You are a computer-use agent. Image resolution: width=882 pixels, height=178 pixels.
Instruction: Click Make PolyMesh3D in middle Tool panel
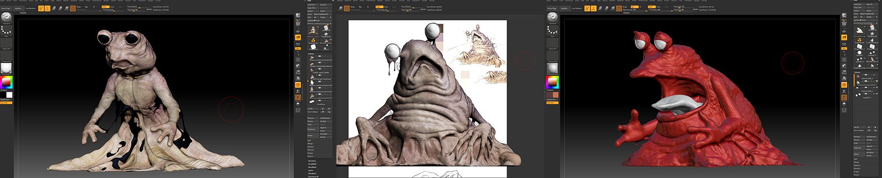323,14
